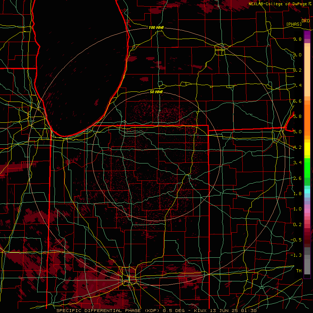
Task: Click the 50 NMI range ring label
Action: click(156, 92)
